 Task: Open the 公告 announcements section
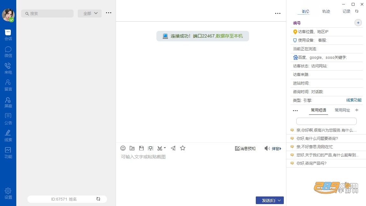(x=8, y=119)
